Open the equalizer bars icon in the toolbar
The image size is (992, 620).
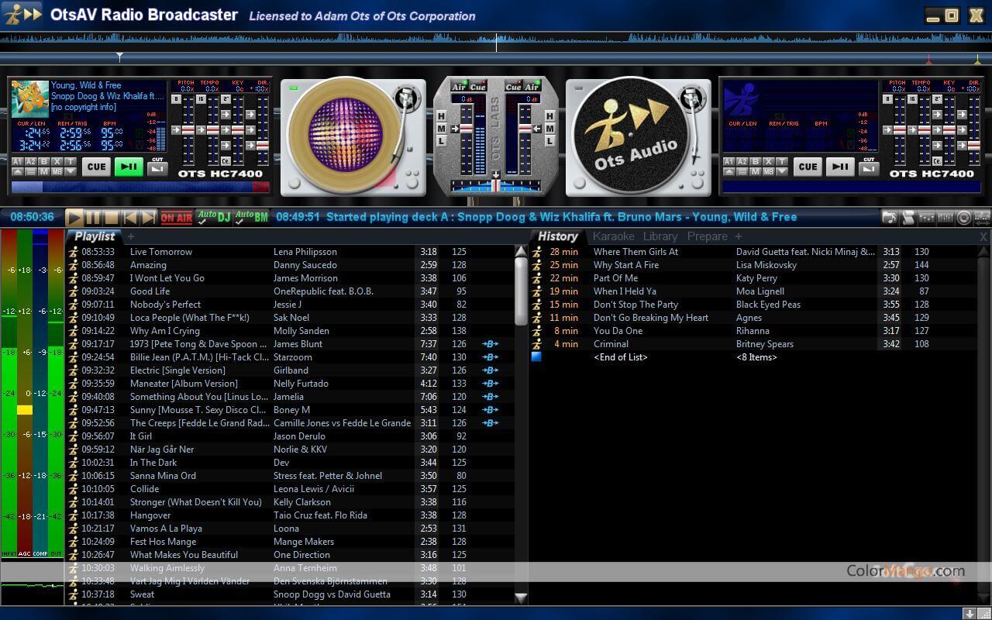945,218
